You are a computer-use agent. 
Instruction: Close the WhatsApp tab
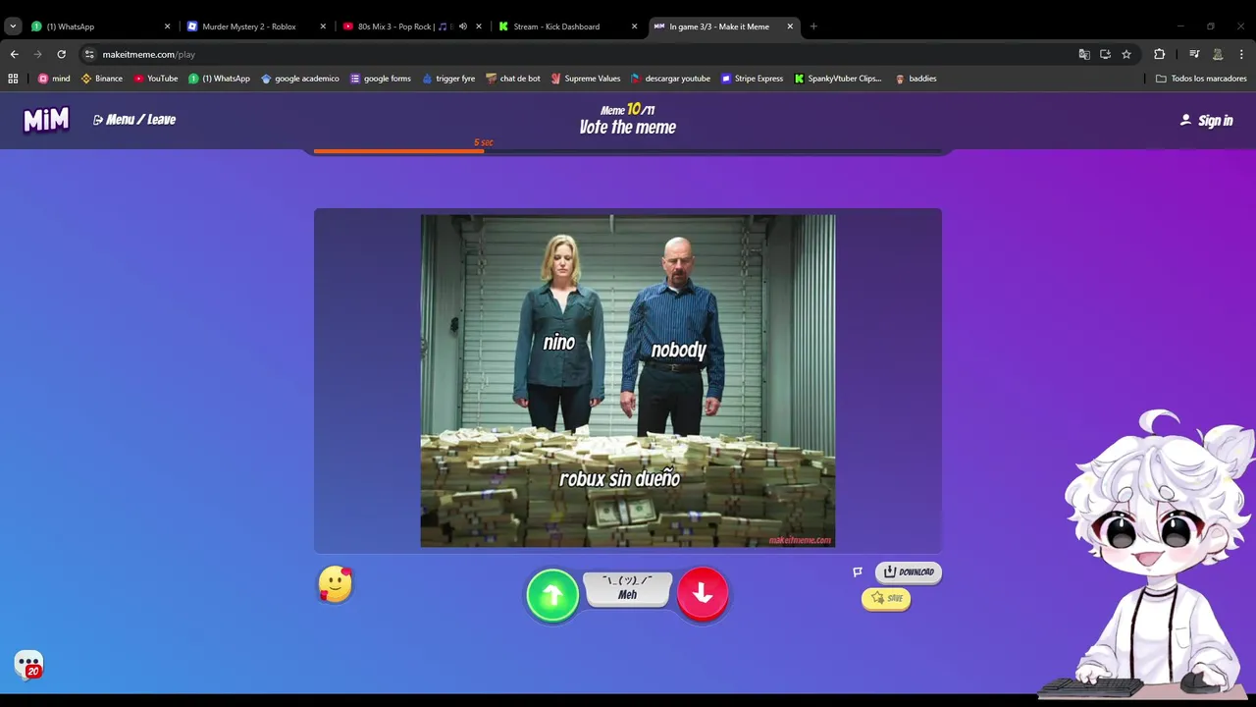(167, 27)
